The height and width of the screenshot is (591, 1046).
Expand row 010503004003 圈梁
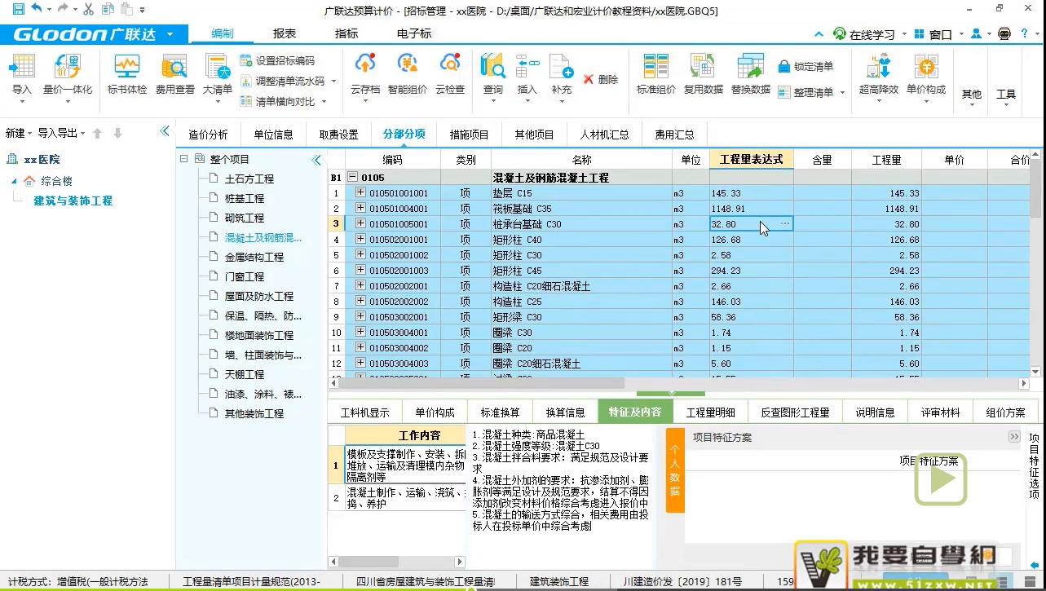click(361, 364)
